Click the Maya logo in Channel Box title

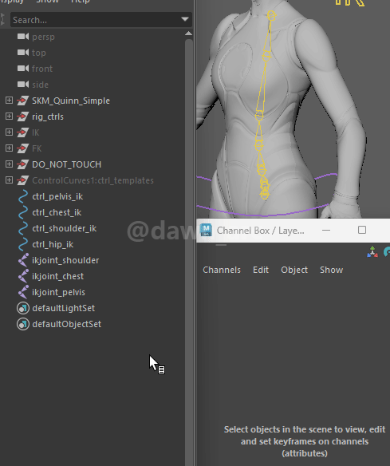206,231
